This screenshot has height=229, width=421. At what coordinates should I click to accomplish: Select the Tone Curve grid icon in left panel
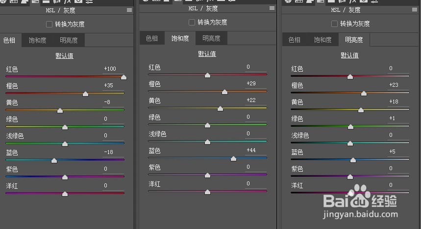[x=13, y=1]
